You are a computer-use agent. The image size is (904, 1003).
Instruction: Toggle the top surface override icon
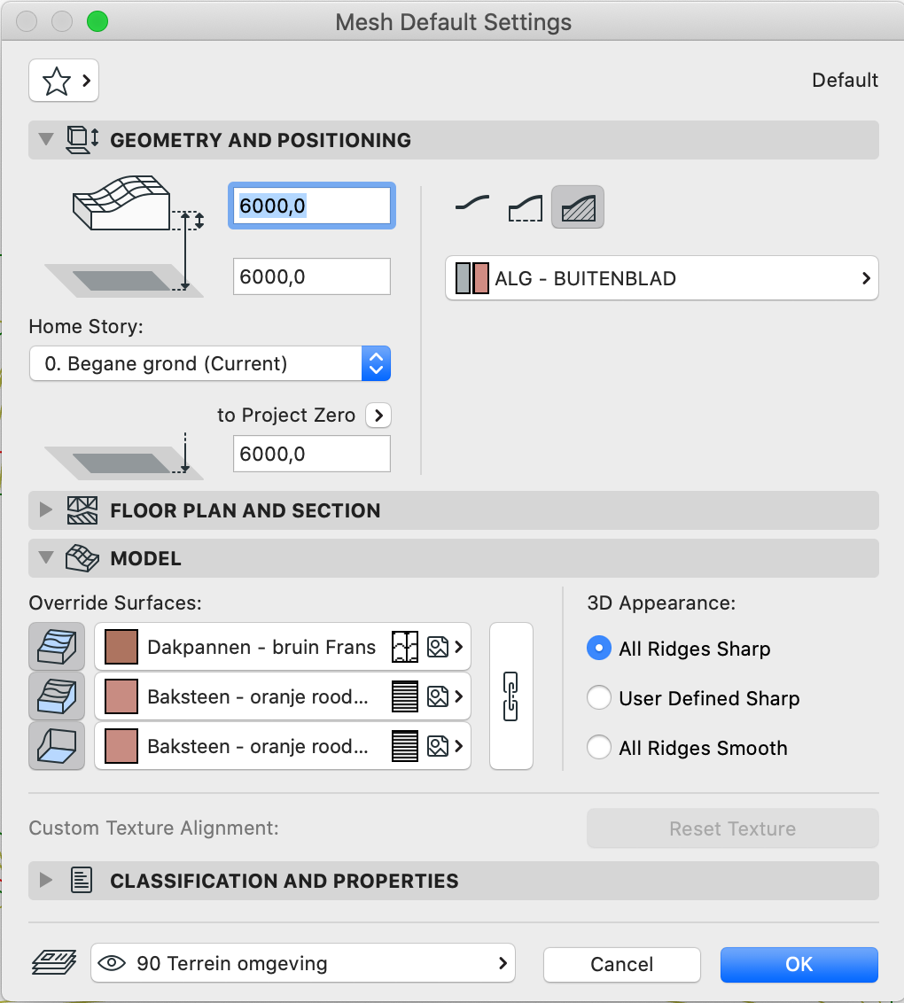[x=57, y=647]
